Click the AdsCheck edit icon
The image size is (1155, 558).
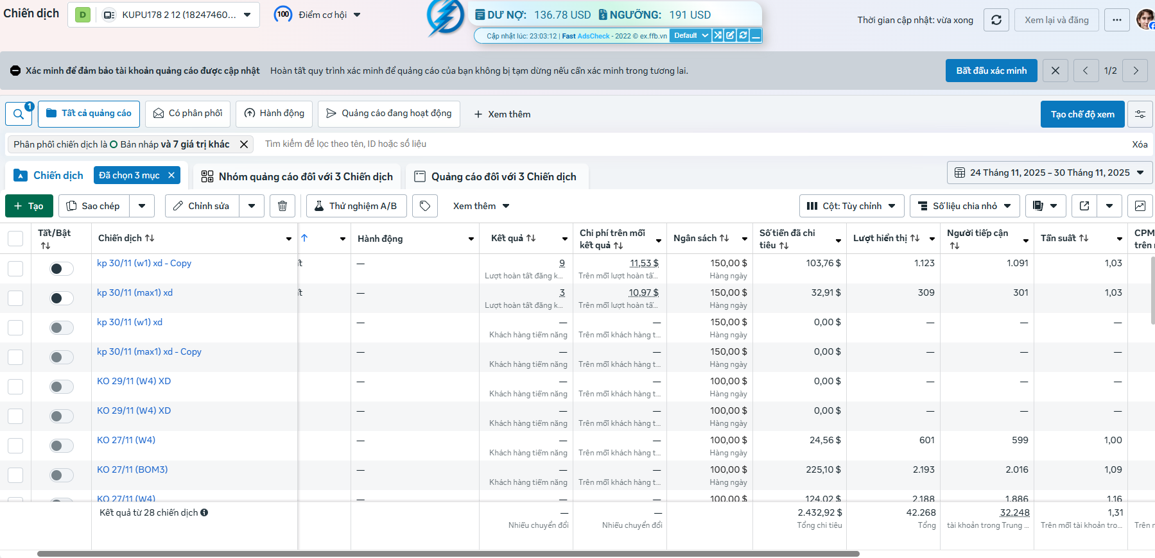tap(731, 35)
